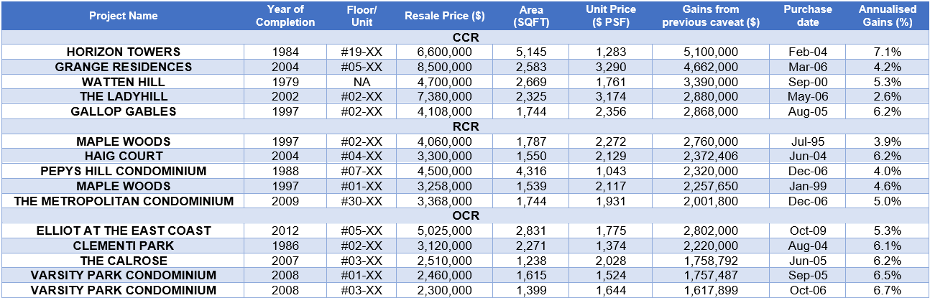Select the 6.7% annualised gains cell

click(x=887, y=290)
